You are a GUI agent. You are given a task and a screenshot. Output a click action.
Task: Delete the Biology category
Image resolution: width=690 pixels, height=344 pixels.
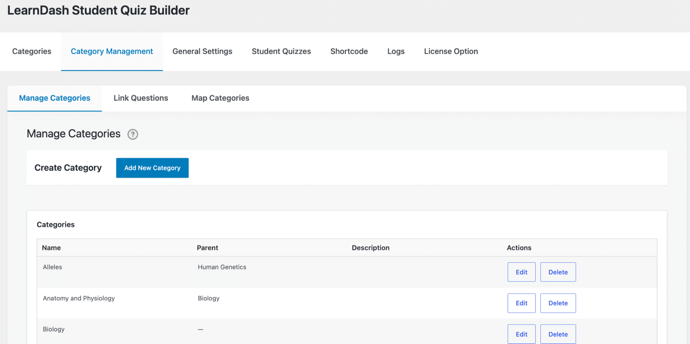coord(558,334)
